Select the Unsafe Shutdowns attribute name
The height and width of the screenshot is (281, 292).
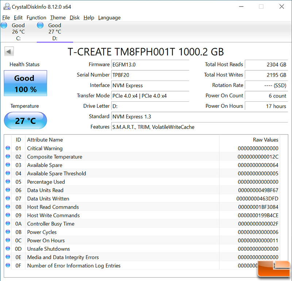click(x=49, y=249)
